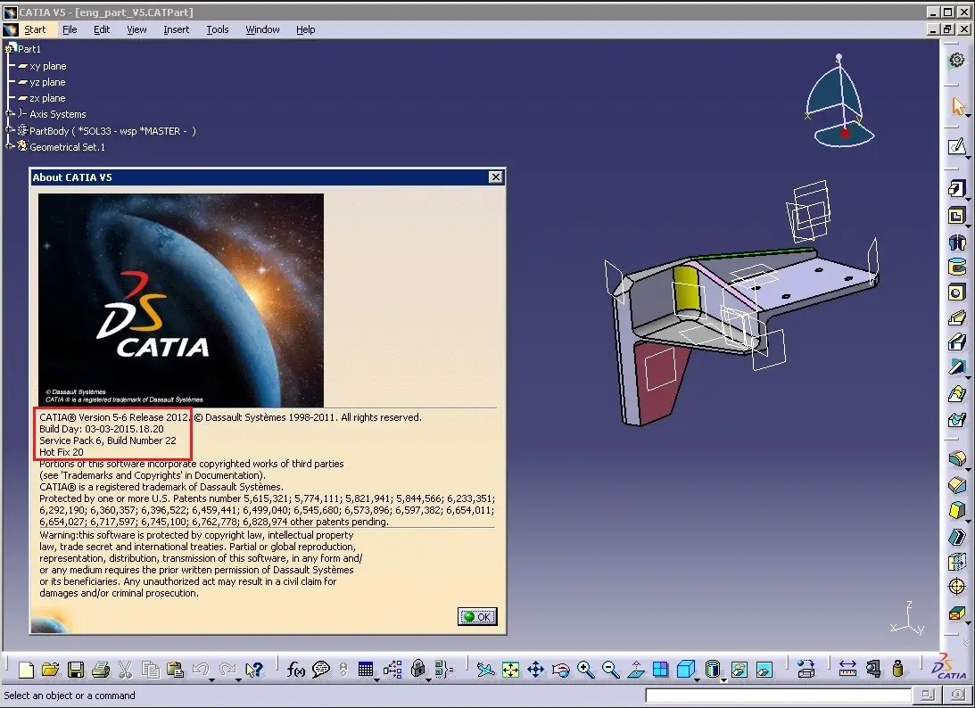975x708 pixels.
Task: Choose the Removed Multi-sections Solid tool
Action: pyautogui.click(x=957, y=420)
